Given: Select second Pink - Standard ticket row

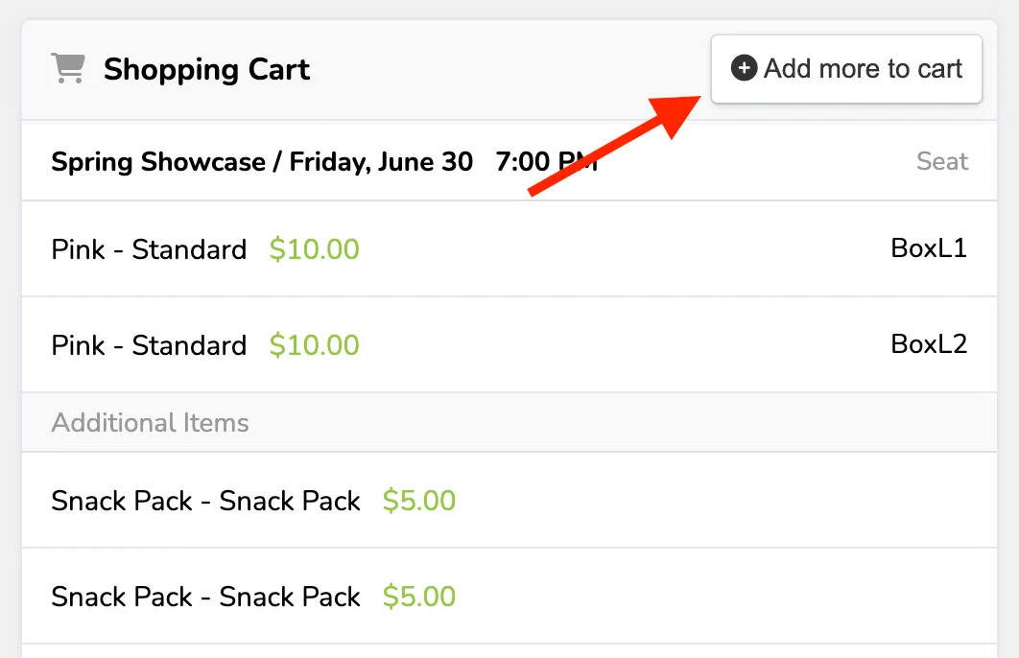Looking at the screenshot, I should [x=509, y=345].
